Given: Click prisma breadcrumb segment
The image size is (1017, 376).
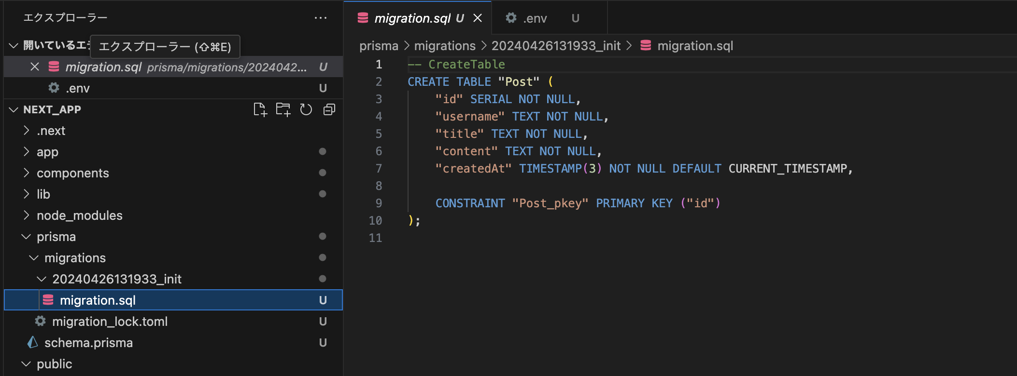Looking at the screenshot, I should (x=379, y=46).
